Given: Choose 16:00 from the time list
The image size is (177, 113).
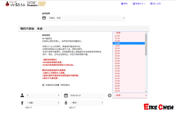Looking at the screenshot, I should (x=129, y=86).
